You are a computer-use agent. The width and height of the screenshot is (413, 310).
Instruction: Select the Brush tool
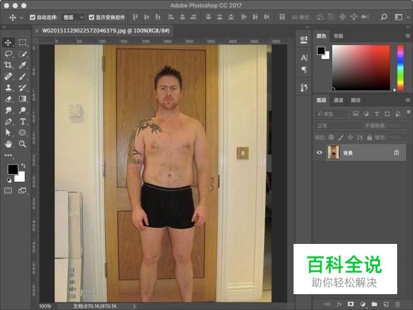[22, 76]
